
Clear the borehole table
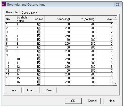49,90
